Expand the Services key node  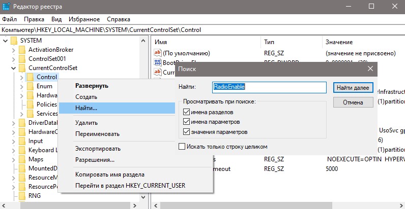coord(21,114)
